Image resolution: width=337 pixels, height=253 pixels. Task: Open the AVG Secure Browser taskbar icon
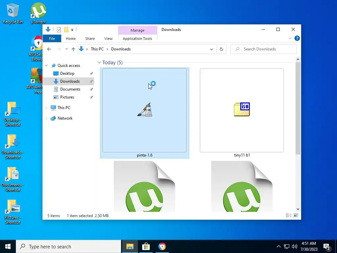coord(162,246)
